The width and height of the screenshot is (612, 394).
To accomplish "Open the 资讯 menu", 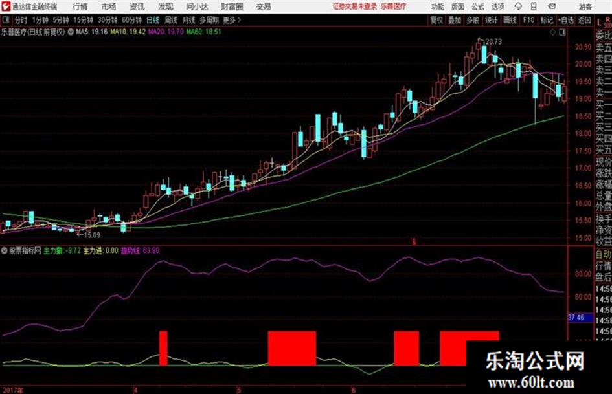I will [x=137, y=6].
